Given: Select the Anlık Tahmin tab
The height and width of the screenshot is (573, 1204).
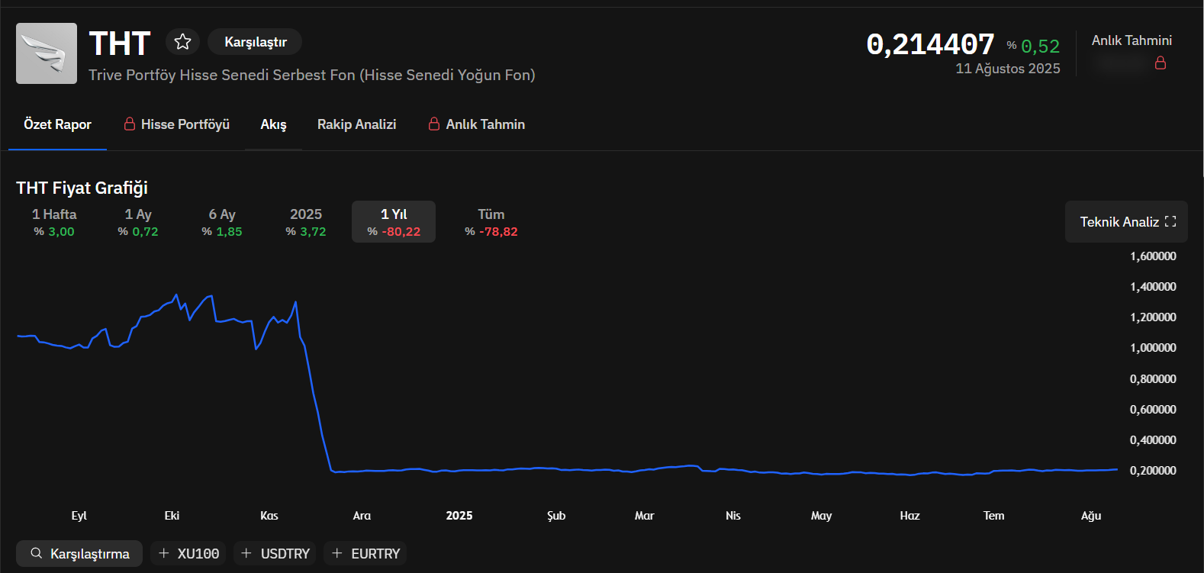Looking at the screenshot, I should click(x=477, y=124).
